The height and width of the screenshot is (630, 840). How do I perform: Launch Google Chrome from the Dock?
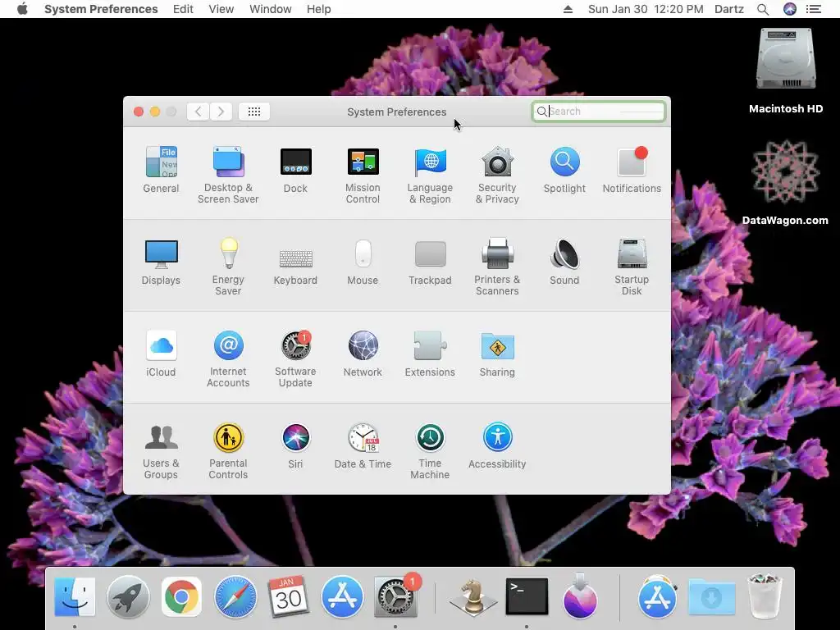point(181,597)
